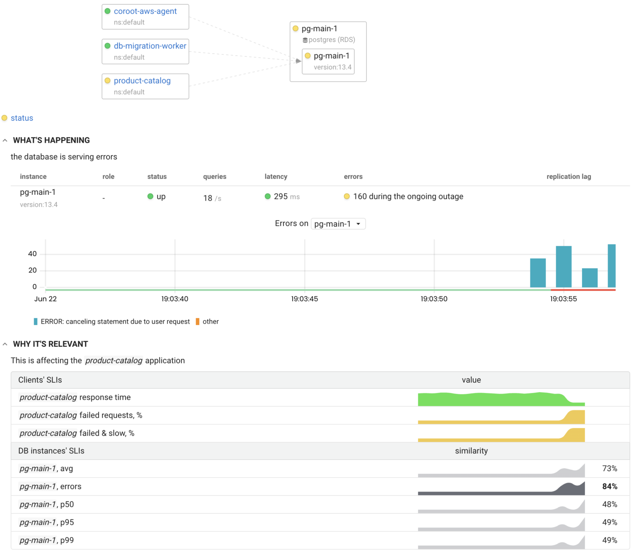
Task: Open the 'Errors on' instance selector dropdown
Action: click(338, 224)
